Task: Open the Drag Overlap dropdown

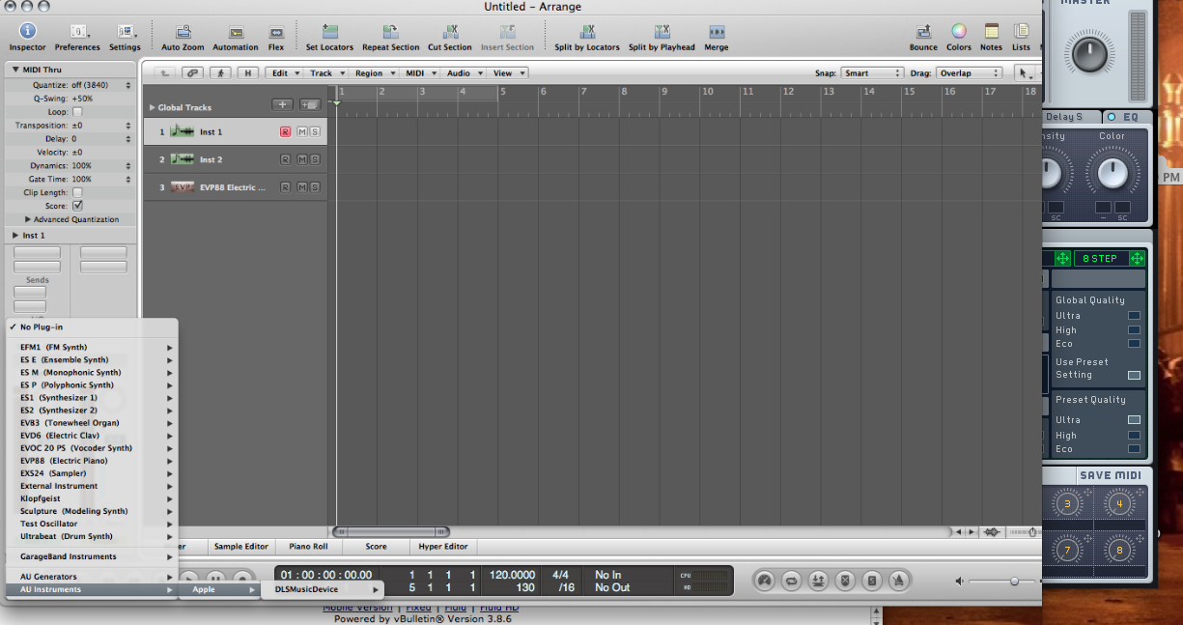Action: (x=970, y=72)
